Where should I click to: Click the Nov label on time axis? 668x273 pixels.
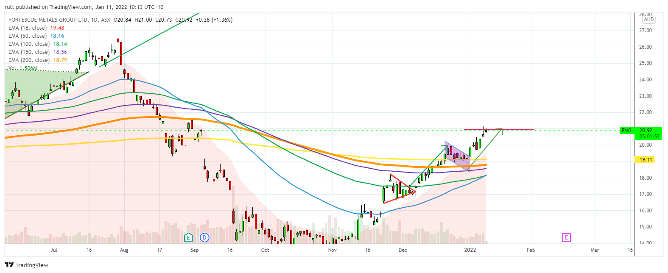(x=333, y=250)
